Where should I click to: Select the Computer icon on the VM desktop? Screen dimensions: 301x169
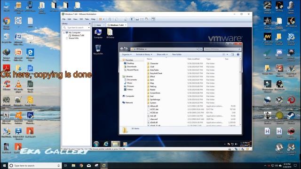[x=98, y=34]
